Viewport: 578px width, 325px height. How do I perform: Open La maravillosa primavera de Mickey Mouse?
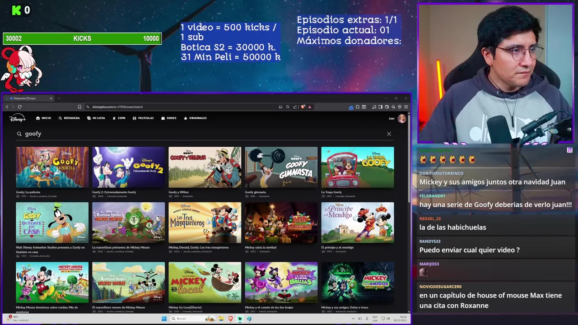[x=129, y=223]
